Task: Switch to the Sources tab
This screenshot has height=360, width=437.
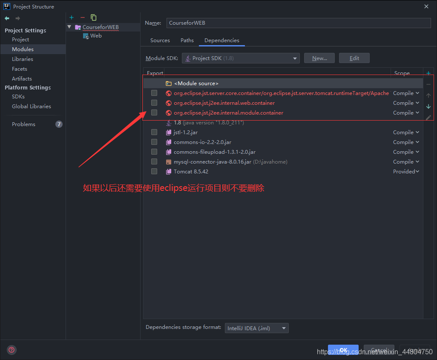Action: click(160, 40)
